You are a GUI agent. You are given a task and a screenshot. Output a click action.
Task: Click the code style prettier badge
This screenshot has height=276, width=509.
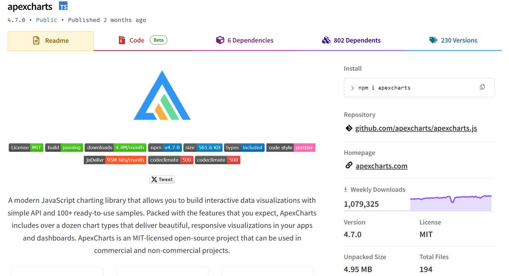click(x=291, y=148)
